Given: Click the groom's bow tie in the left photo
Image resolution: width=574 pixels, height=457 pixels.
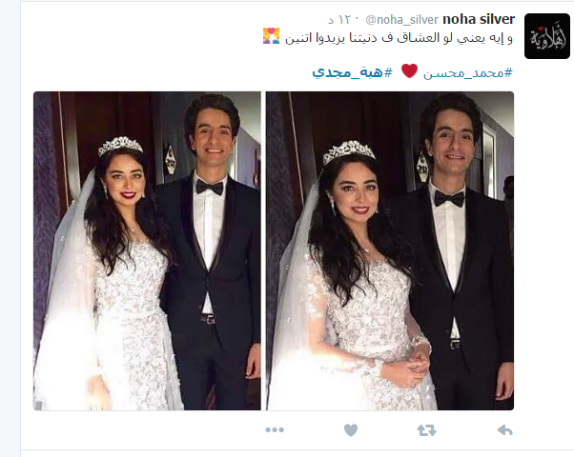Looking at the screenshot, I should (x=210, y=188).
